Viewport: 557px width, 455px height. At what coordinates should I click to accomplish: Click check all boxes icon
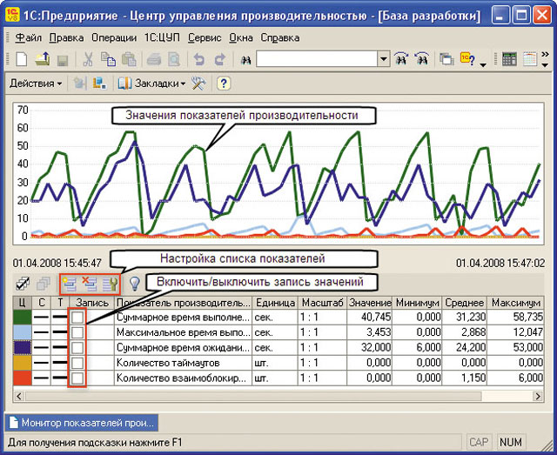click(x=23, y=284)
